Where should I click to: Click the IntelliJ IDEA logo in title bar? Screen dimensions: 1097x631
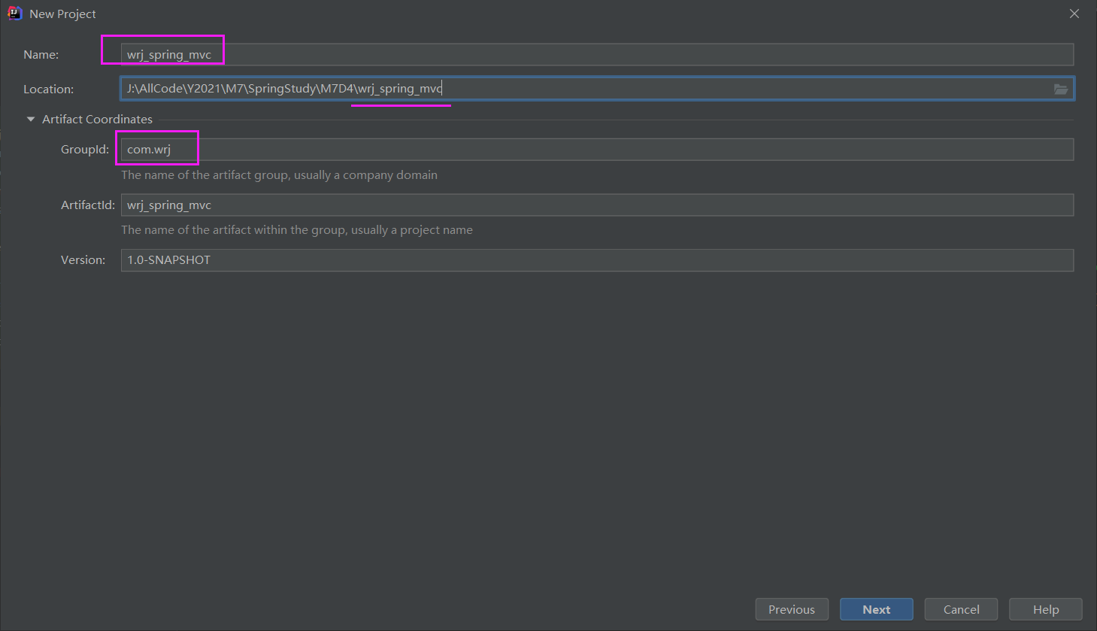pos(14,14)
